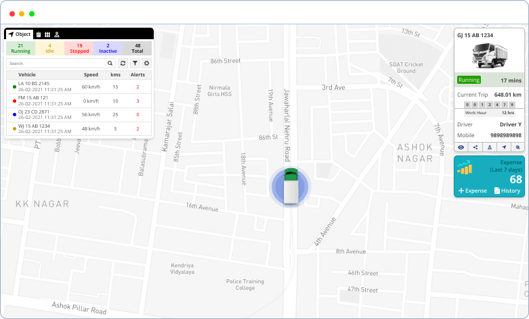Toggle vehicle visibility eye icon

[461, 147]
